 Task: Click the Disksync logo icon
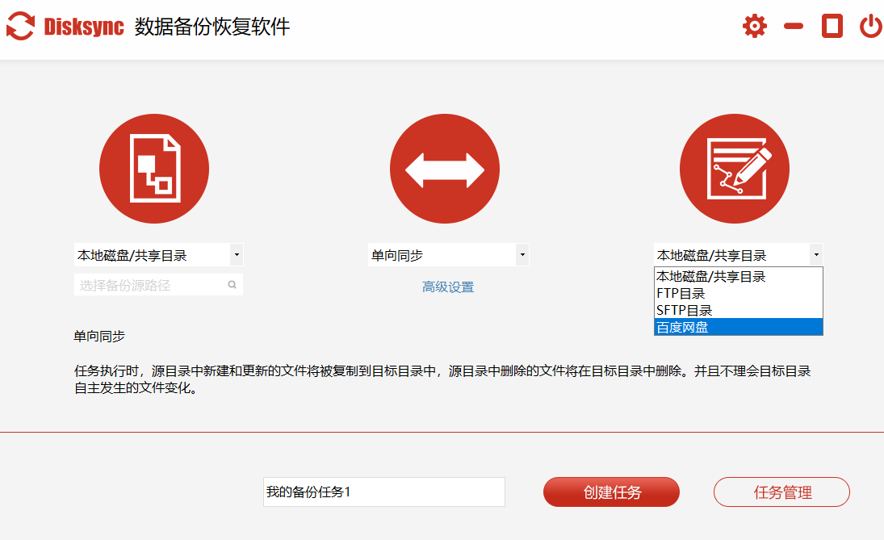(x=21, y=26)
